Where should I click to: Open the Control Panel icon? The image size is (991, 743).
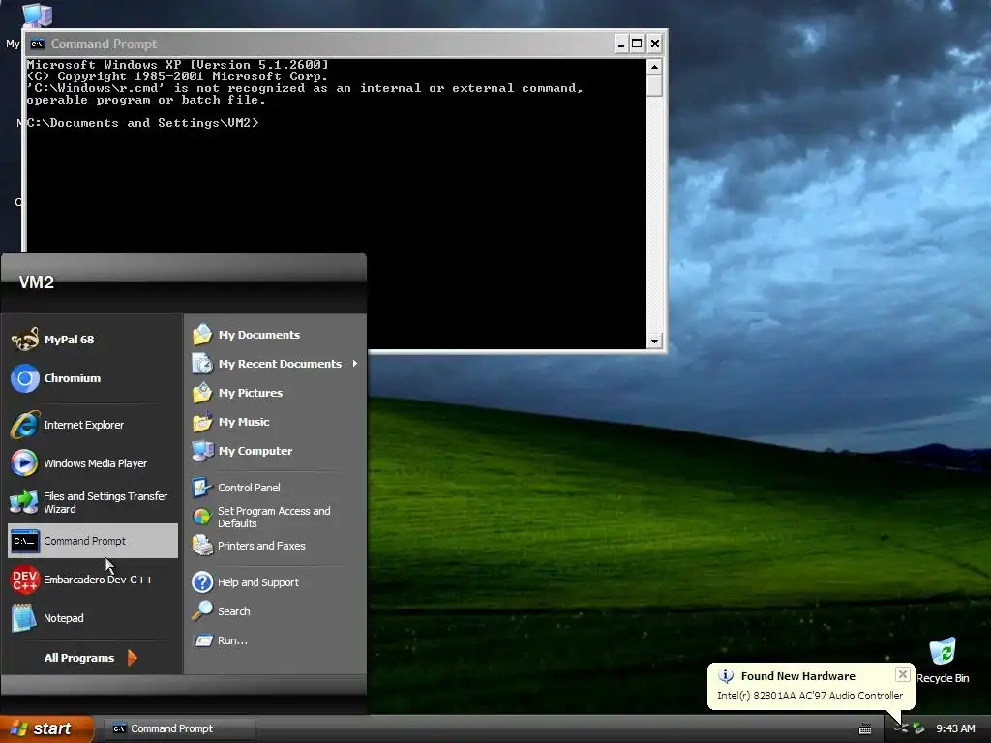[x=202, y=488]
